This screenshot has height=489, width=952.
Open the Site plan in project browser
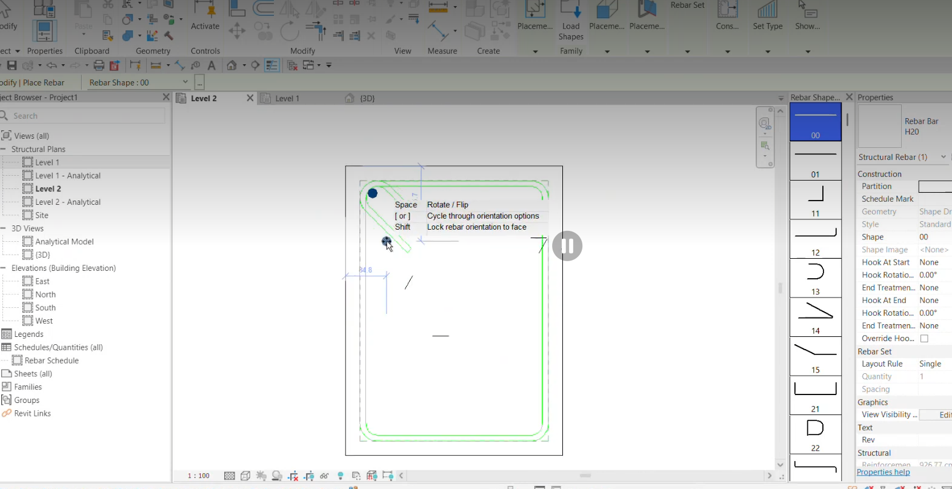point(42,215)
